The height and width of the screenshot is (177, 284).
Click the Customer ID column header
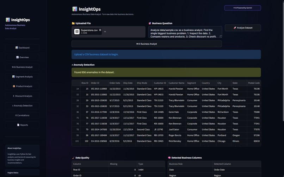pyautogui.click(x=160, y=83)
